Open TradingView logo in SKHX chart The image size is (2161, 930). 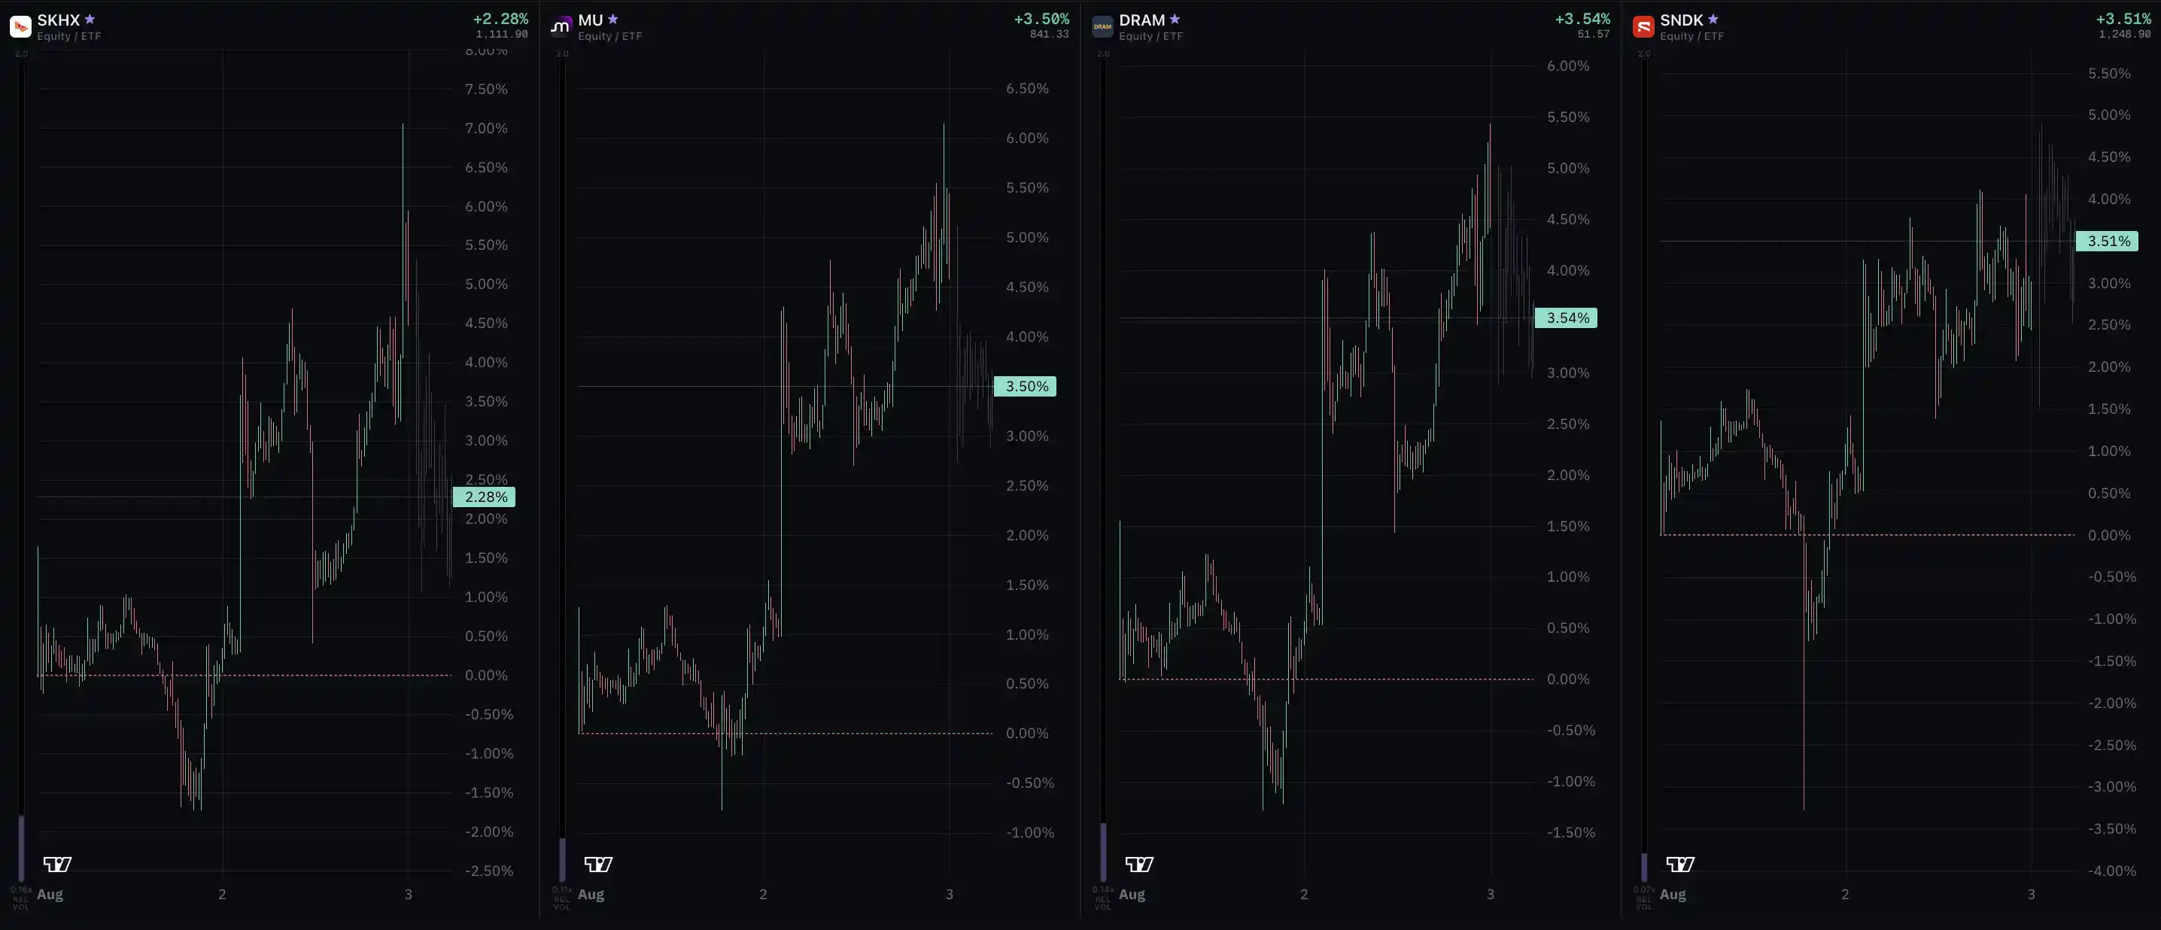coord(57,864)
